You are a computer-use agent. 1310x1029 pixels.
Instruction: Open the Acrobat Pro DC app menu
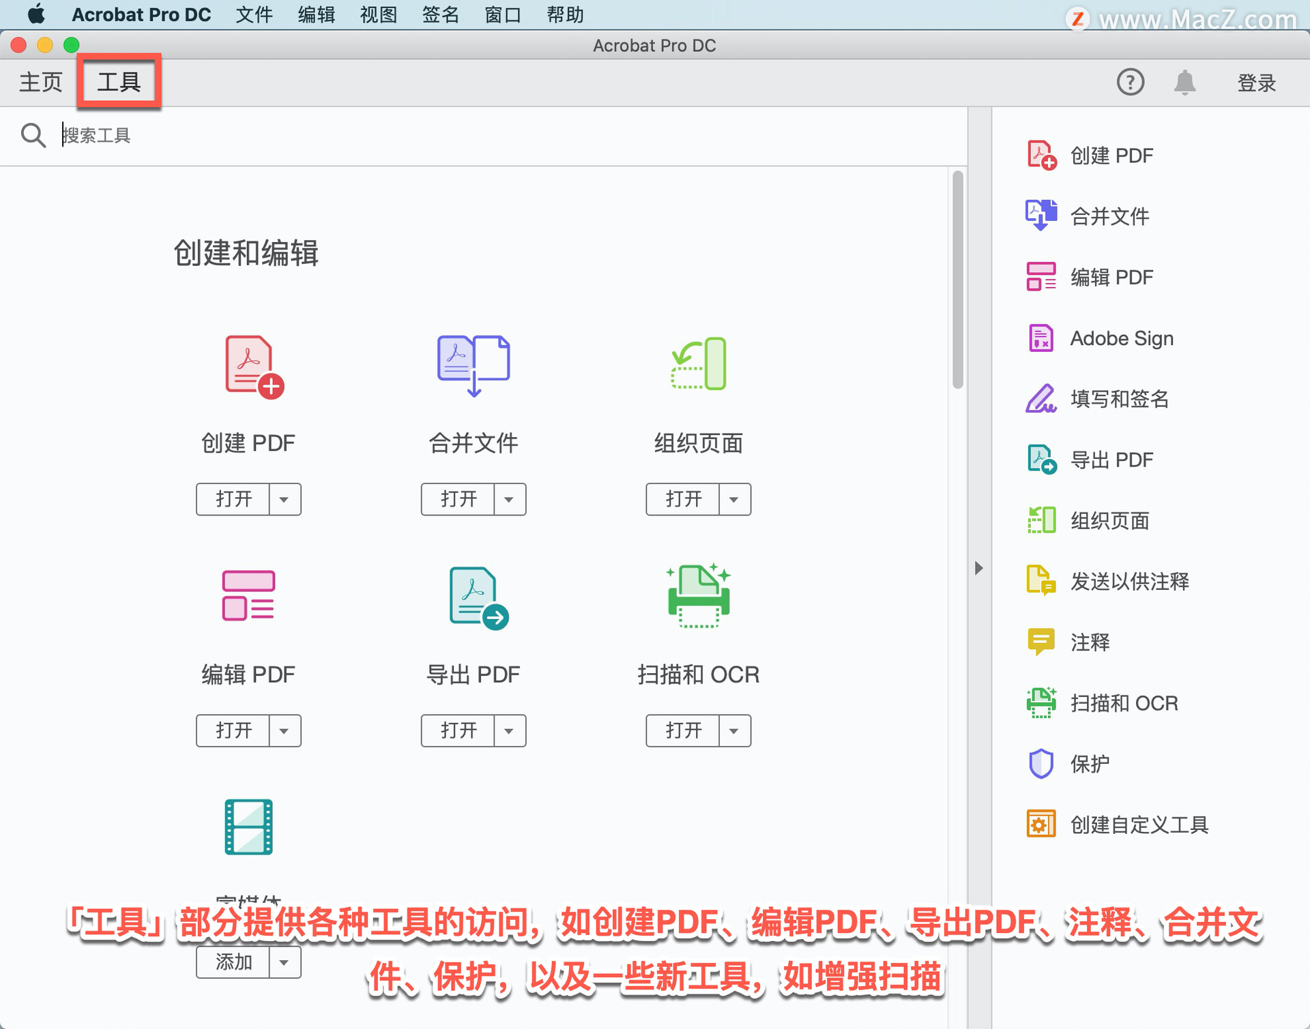[141, 14]
